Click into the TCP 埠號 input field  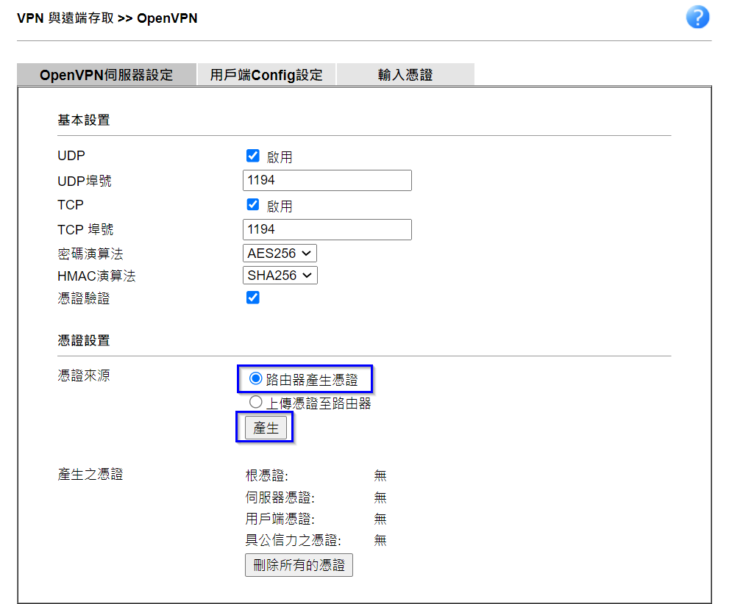[327, 229]
